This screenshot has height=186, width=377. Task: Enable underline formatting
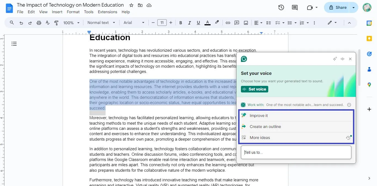(198, 23)
